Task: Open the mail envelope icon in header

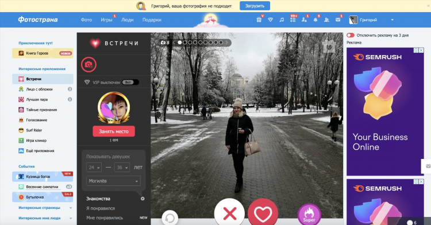Action: [338, 20]
